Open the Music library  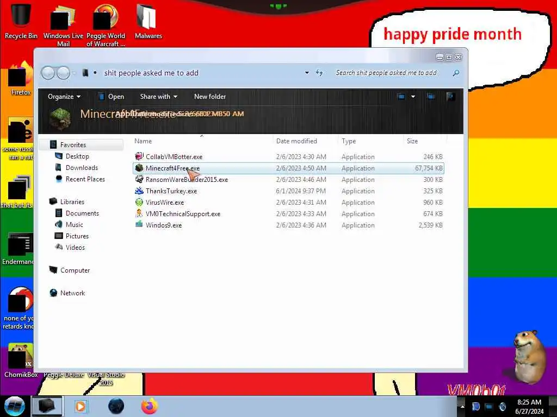pos(74,224)
